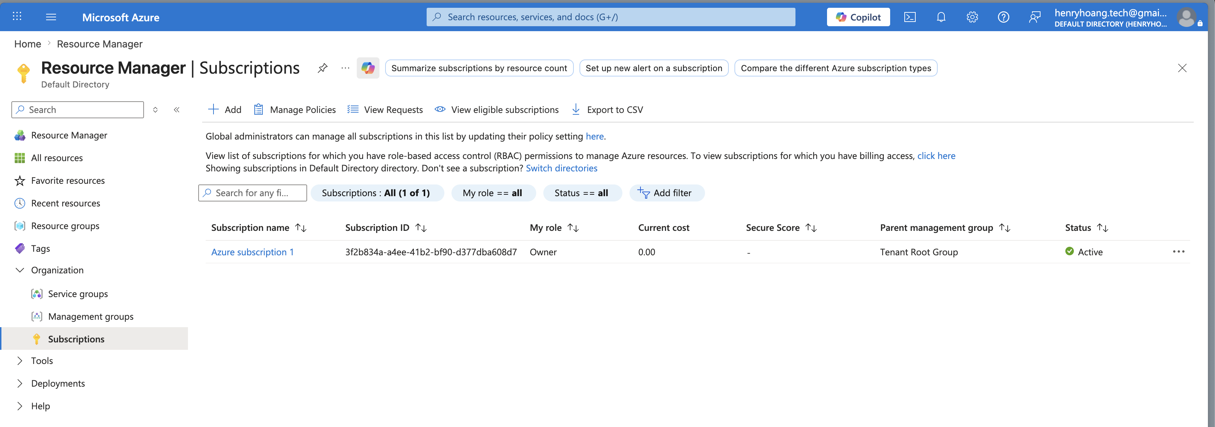The height and width of the screenshot is (427, 1215).
Task: Open the My role filter
Action: (493, 193)
